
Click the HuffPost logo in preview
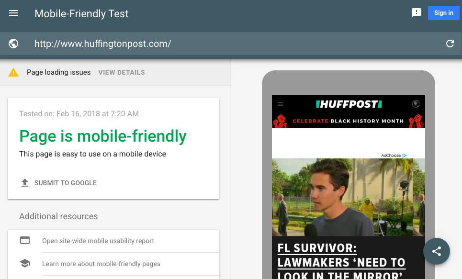pyautogui.click(x=349, y=104)
